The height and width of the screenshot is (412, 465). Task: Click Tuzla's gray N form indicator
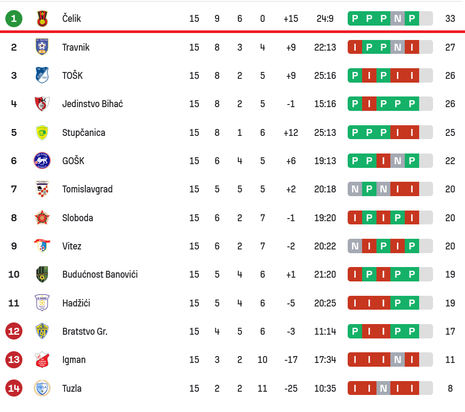[383, 388]
